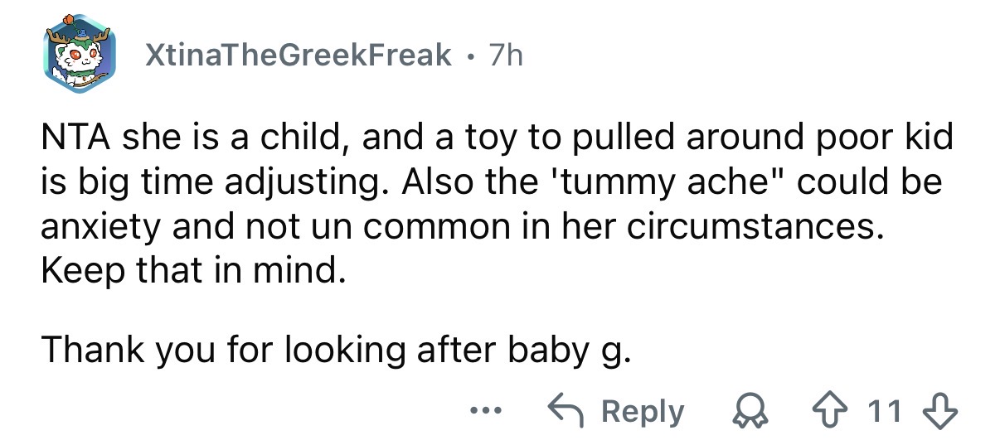Upvote XtinaTheGreekFreak's comment

[x=848, y=412]
